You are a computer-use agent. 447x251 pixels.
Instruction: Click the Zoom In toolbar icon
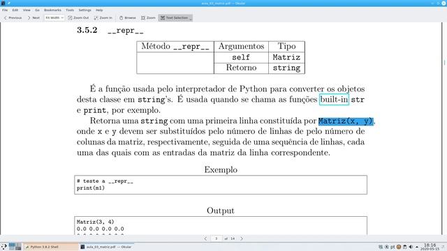[x=103, y=17]
